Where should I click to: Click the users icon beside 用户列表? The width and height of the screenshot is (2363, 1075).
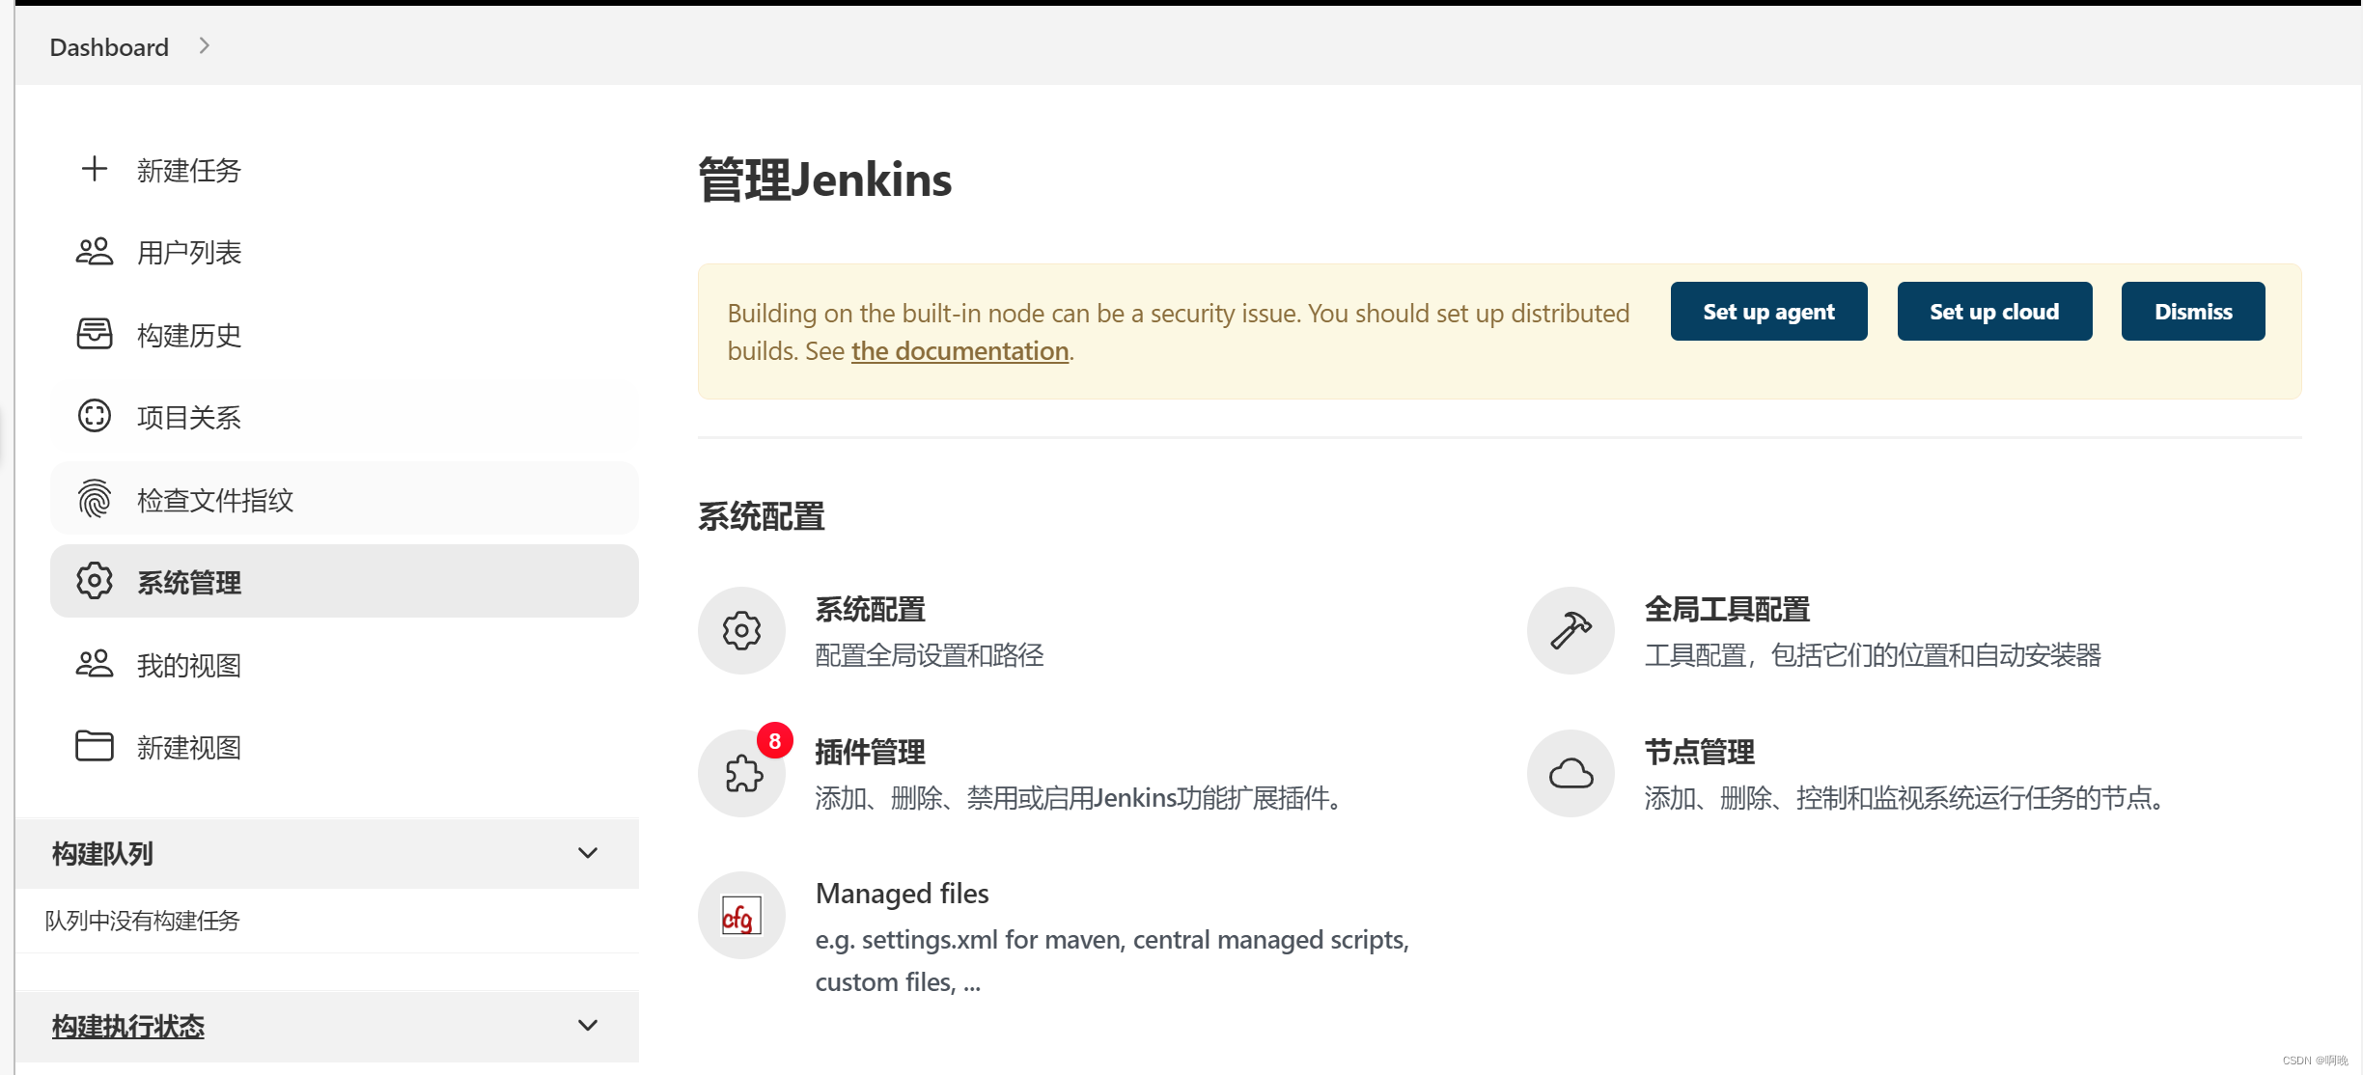(x=95, y=252)
